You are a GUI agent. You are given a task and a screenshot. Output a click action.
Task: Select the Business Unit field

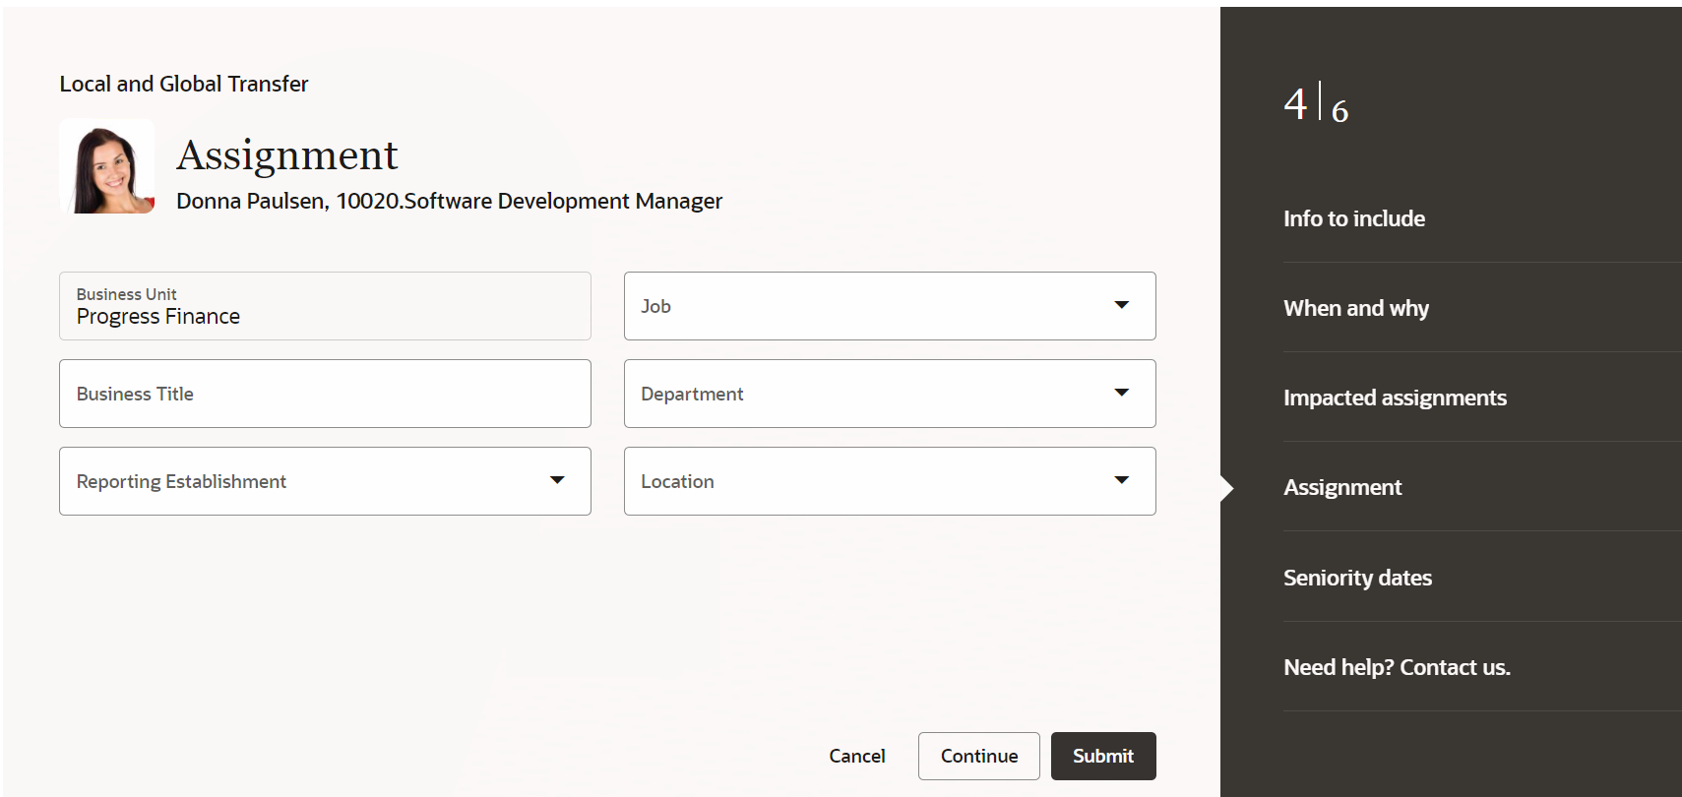tap(325, 306)
